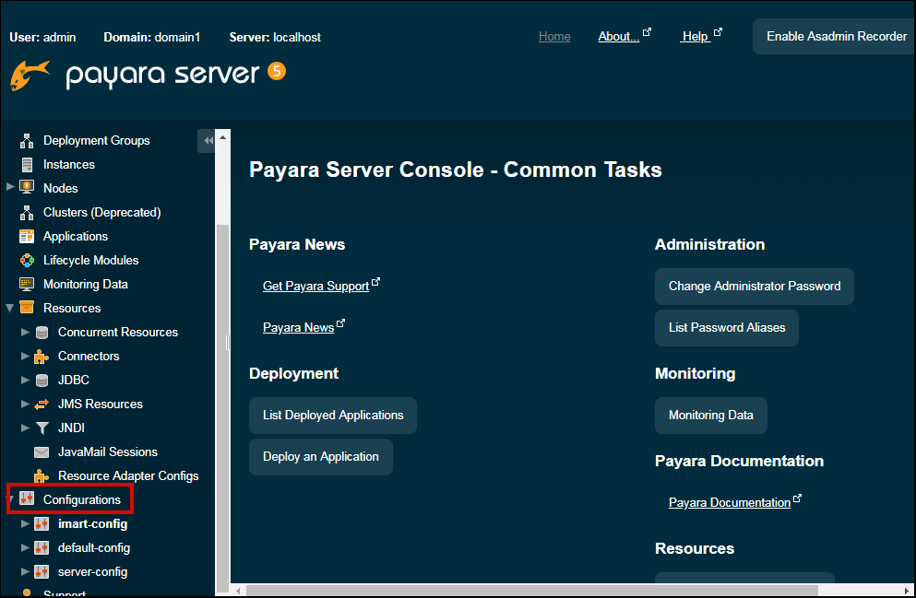Screen dimensions: 916x598
Task: Click the Applications icon in tree
Action: point(27,237)
